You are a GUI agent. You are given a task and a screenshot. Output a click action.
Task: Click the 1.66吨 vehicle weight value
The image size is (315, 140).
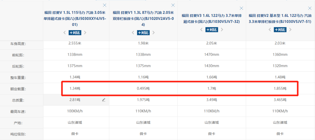[x=212, y=77]
